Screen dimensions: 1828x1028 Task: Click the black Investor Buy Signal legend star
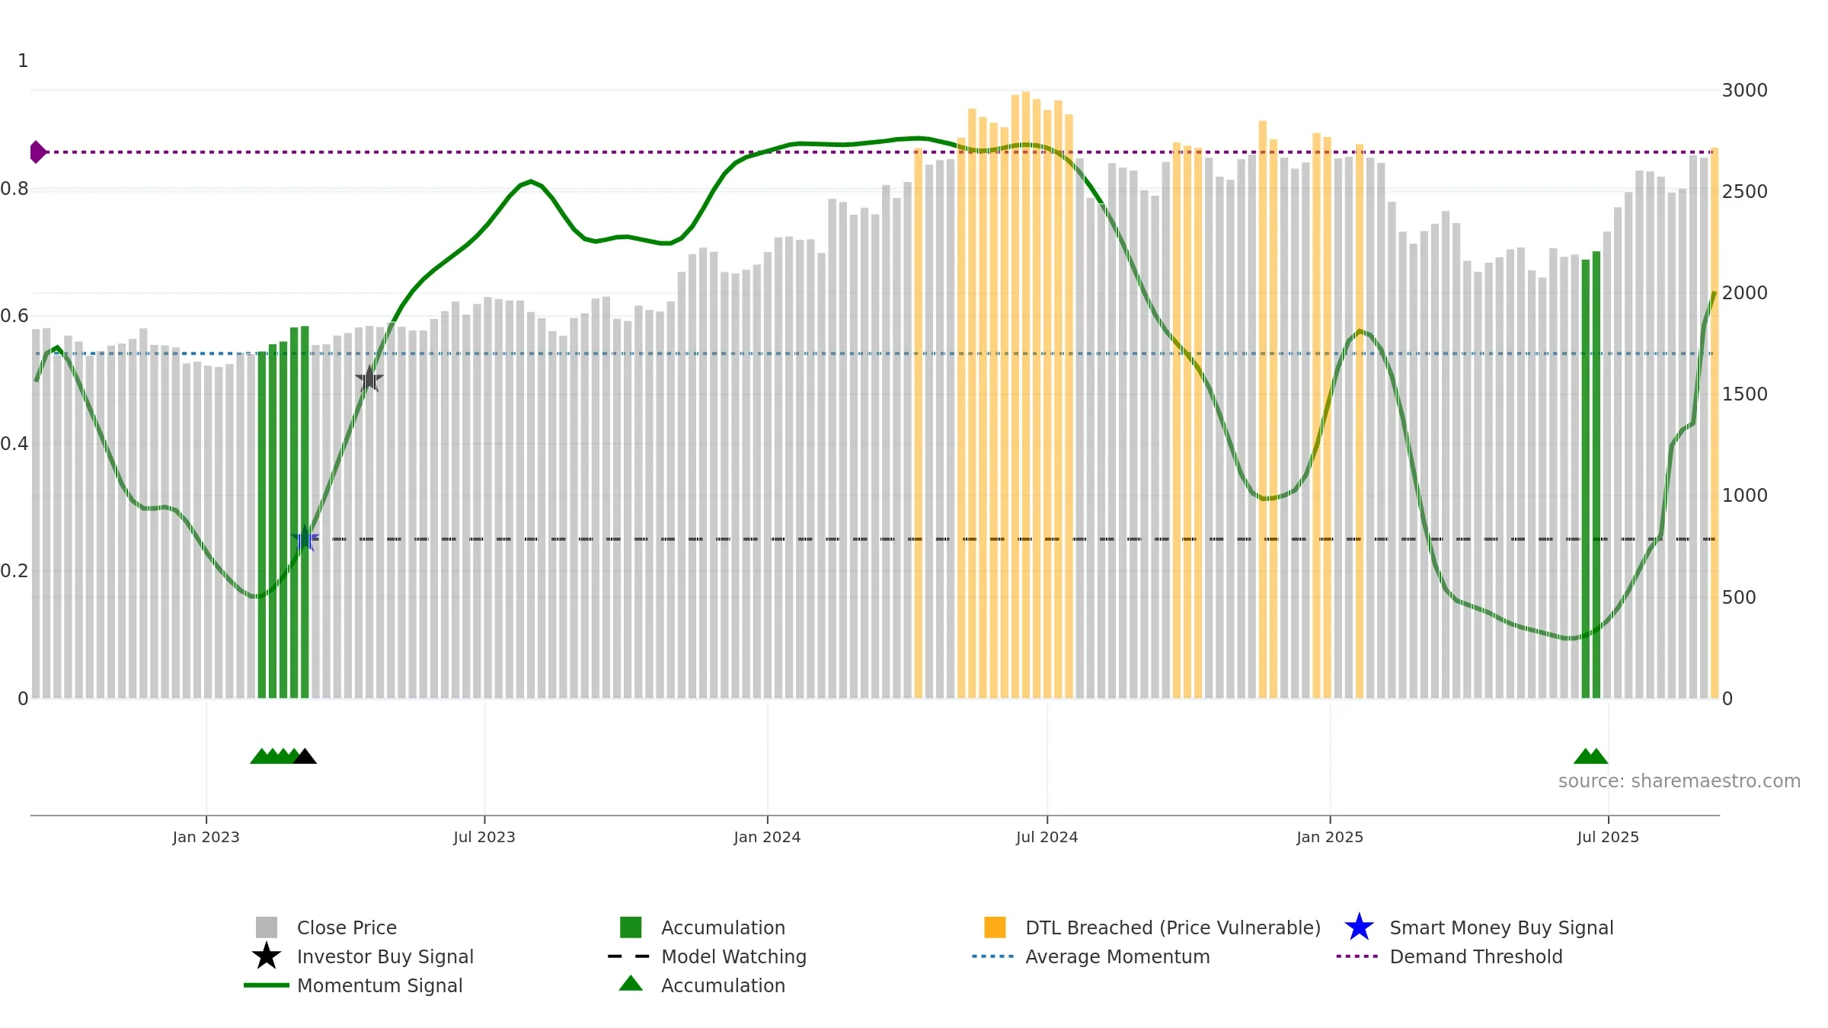266,956
